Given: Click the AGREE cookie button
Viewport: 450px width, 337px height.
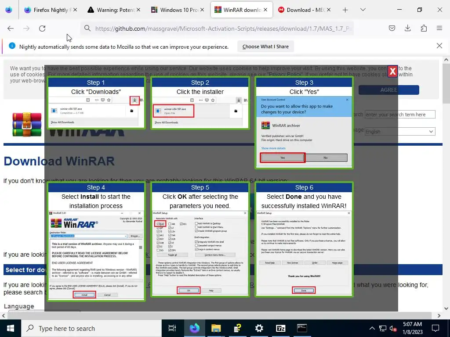Looking at the screenshot, I should (388, 90).
